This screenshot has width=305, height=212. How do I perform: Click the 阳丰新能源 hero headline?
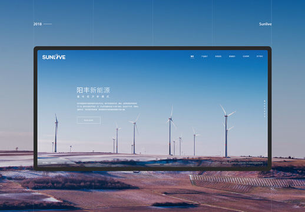click(93, 90)
